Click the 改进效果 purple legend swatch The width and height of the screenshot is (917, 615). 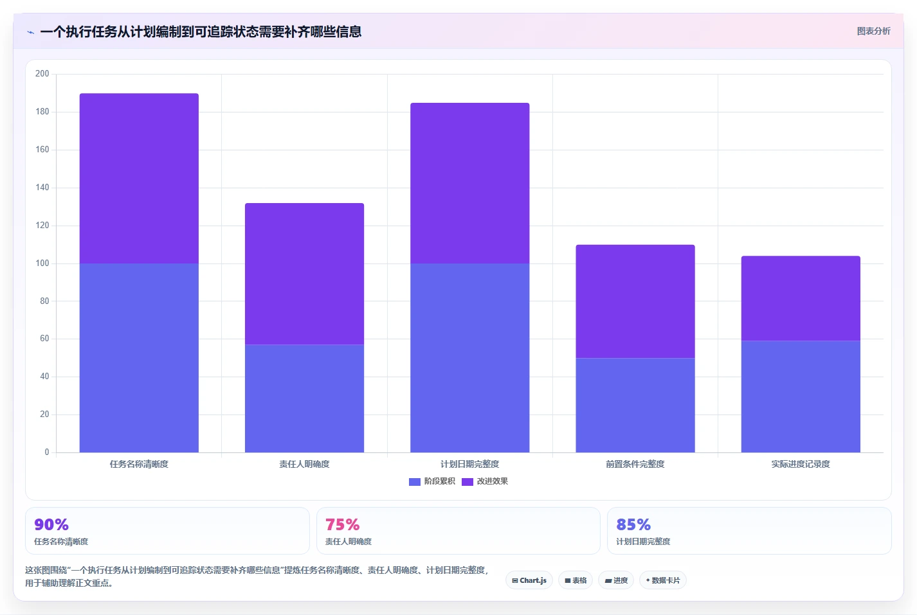pyautogui.click(x=468, y=481)
